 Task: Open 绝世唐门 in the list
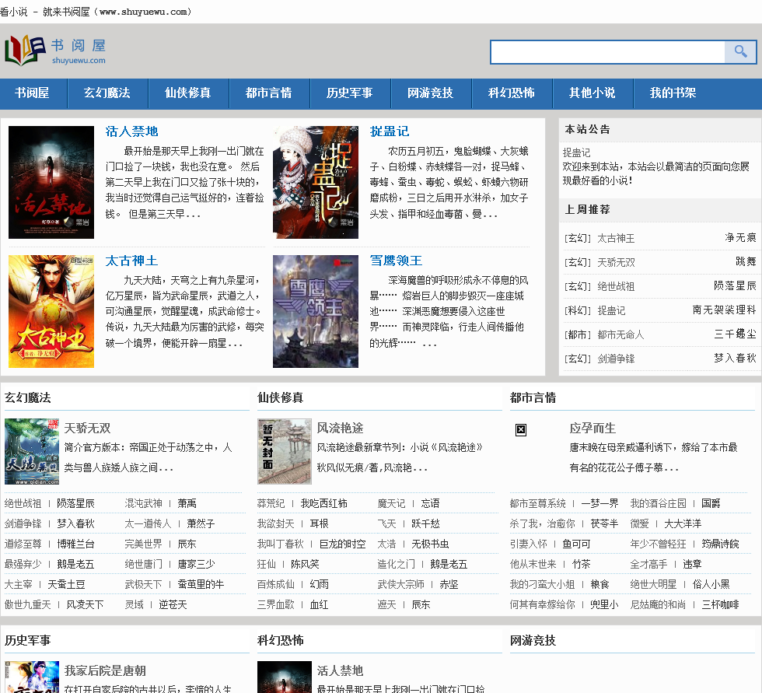pyautogui.click(x=143, y=564)
